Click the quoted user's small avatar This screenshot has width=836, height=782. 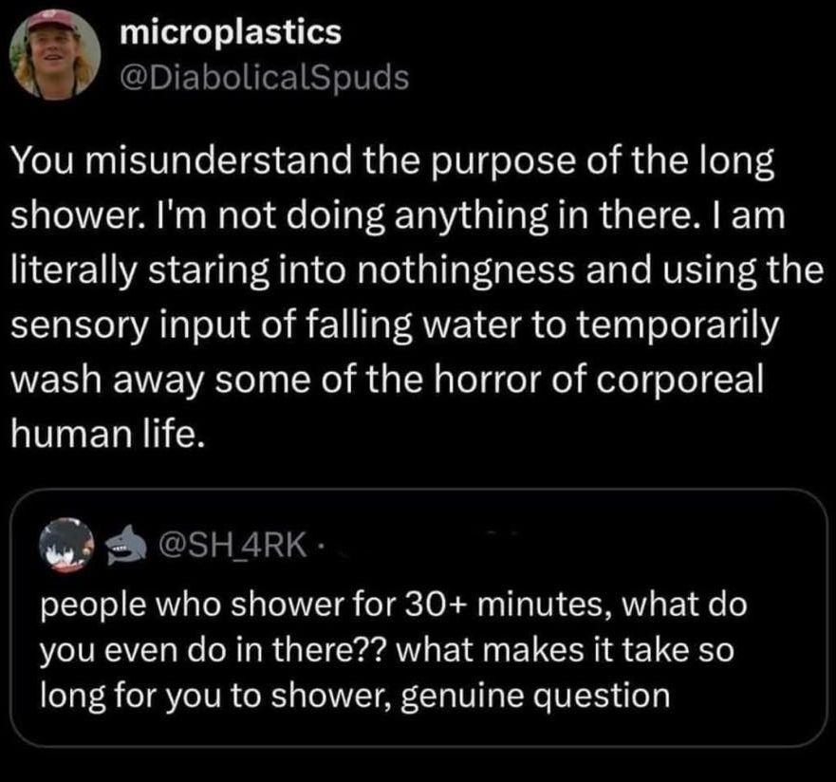click(65, 544)
